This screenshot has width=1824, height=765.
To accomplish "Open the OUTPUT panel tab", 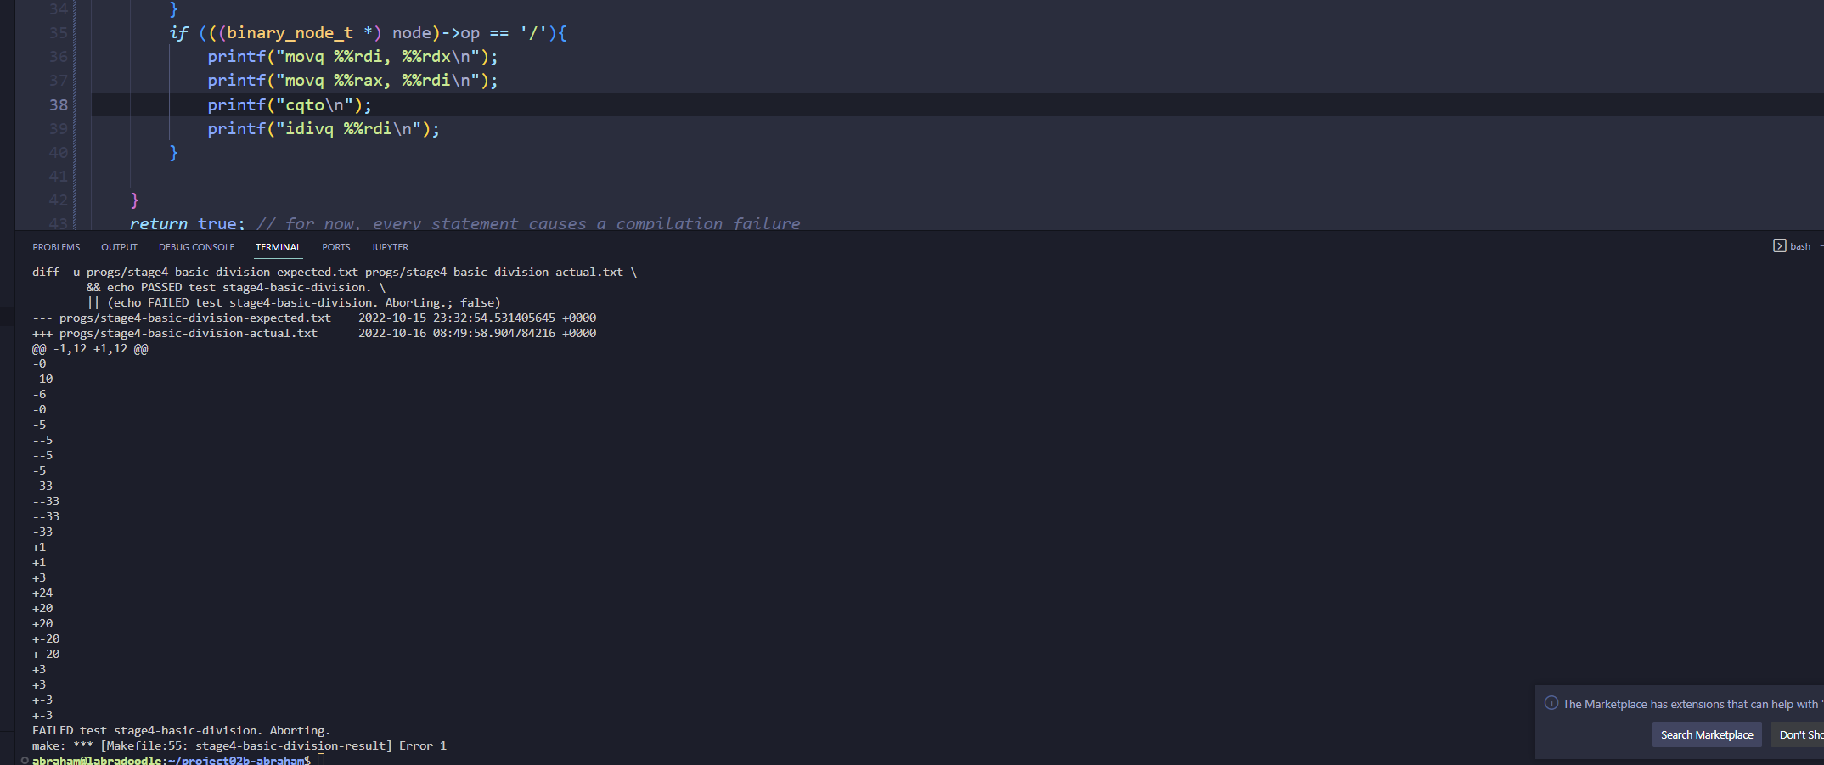I will 119,247.
